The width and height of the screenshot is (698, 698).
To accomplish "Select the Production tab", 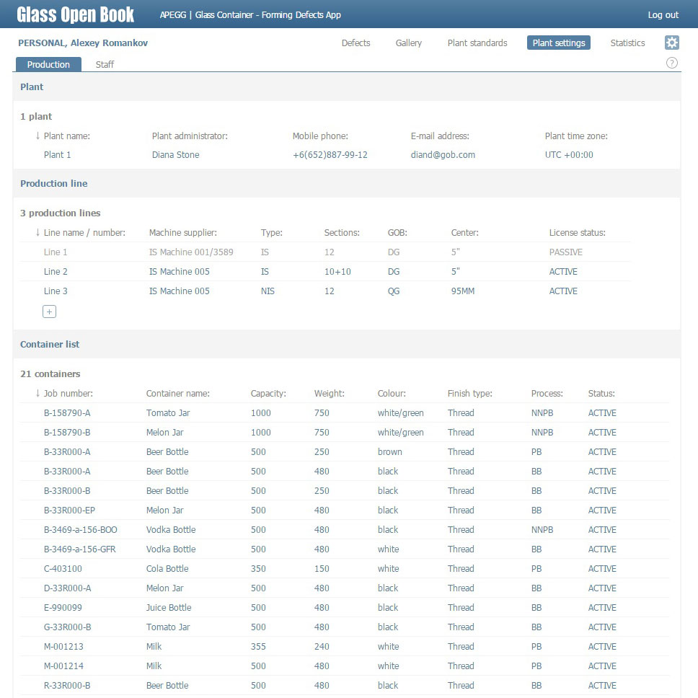I will [x=48, y=64].
